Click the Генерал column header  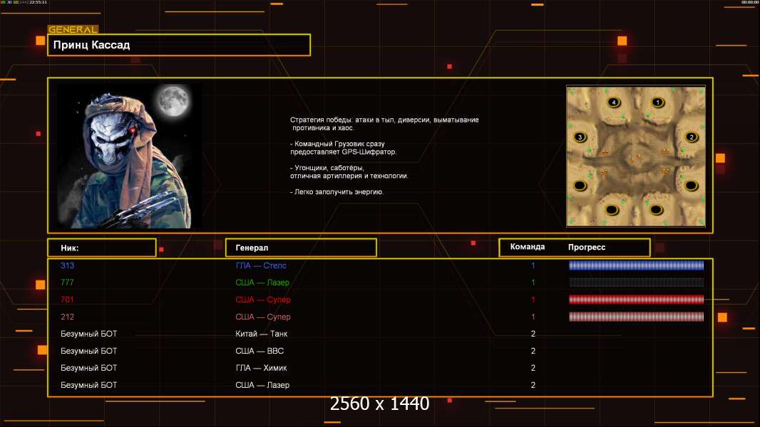point(300,248)
